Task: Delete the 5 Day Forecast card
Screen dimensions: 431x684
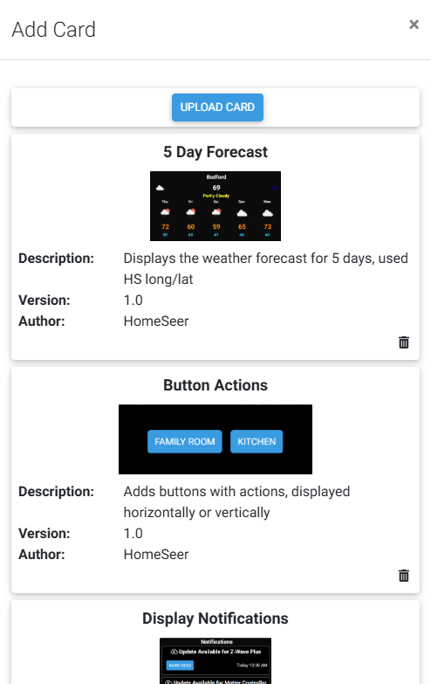Action: (404, 342)
